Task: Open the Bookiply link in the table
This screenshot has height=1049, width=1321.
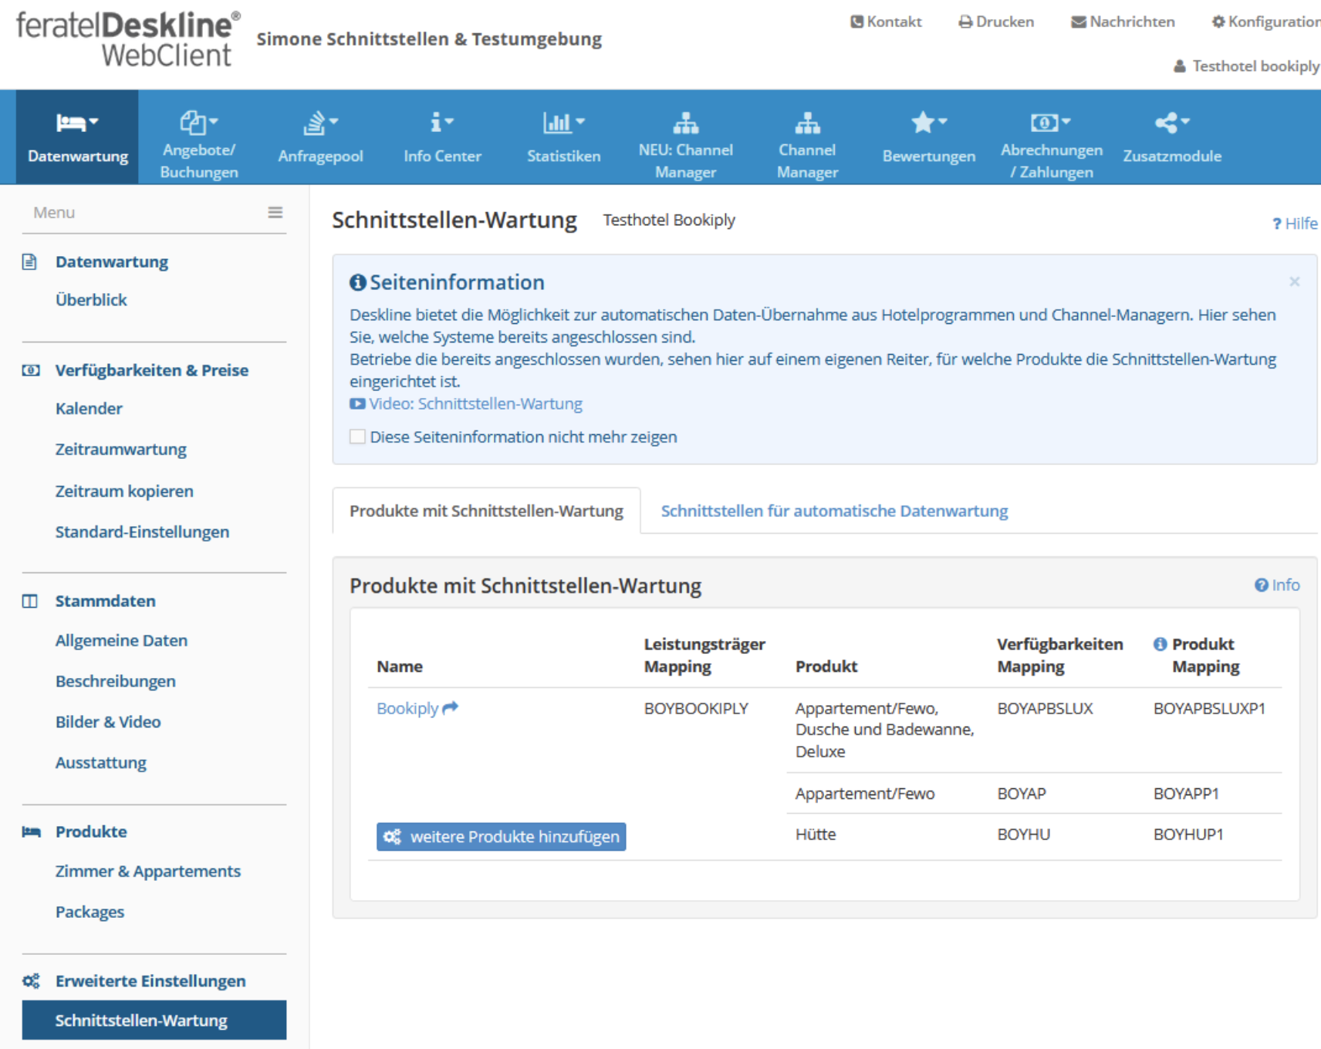Action: click(407, 708)
